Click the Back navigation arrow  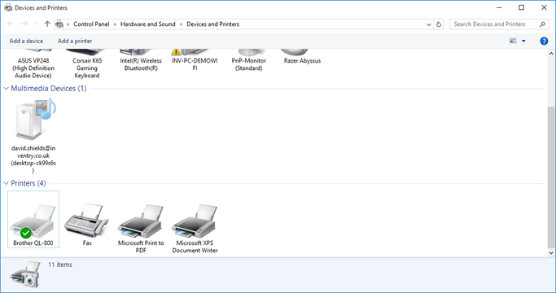10,24
